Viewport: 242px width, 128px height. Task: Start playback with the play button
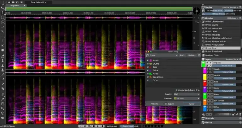coord(98,126)
